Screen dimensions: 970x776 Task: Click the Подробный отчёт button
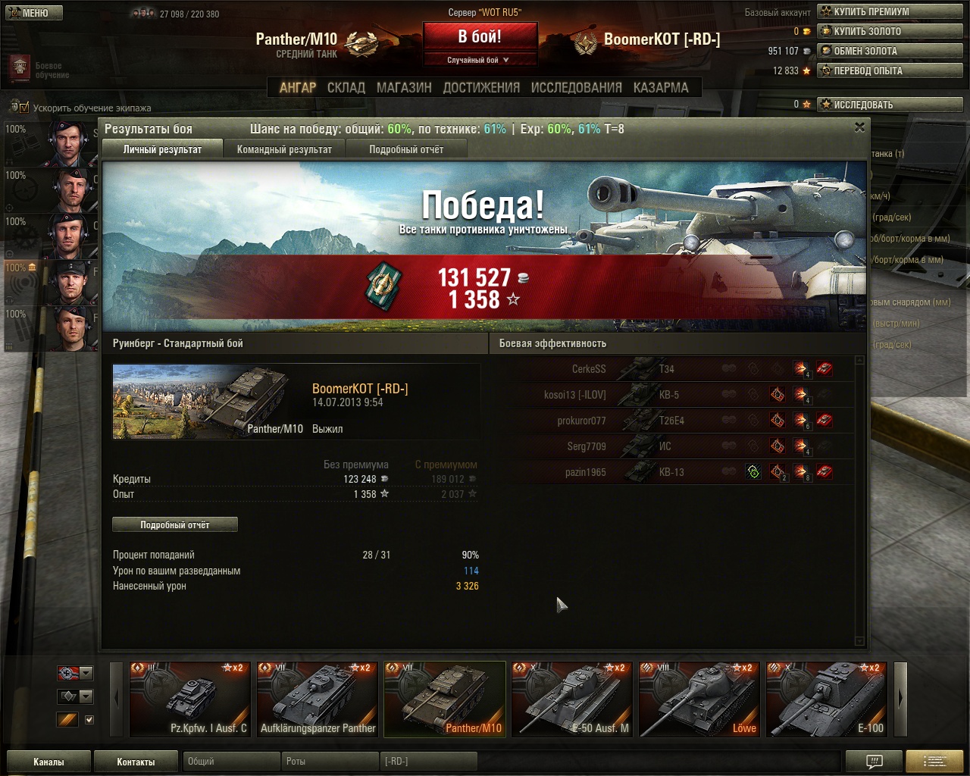tap(175, 524)
